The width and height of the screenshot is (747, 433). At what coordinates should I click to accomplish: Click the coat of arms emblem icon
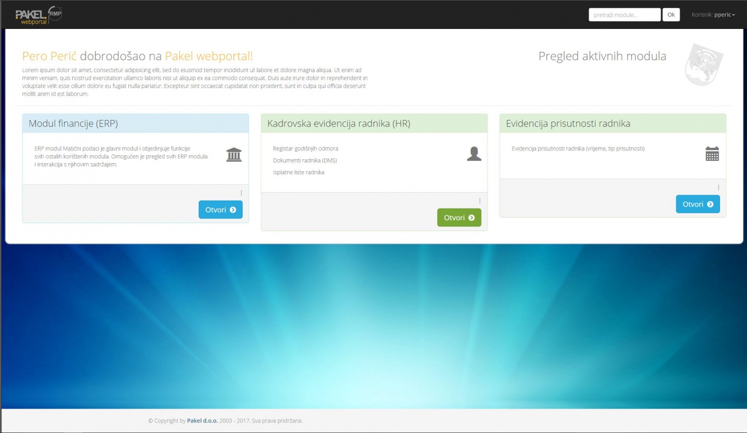704,65
